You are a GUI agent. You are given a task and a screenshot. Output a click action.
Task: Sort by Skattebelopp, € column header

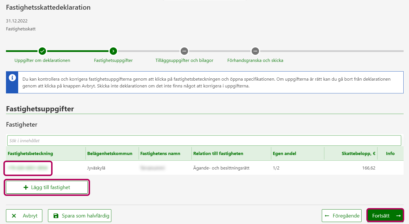click(x=358, y=154)
